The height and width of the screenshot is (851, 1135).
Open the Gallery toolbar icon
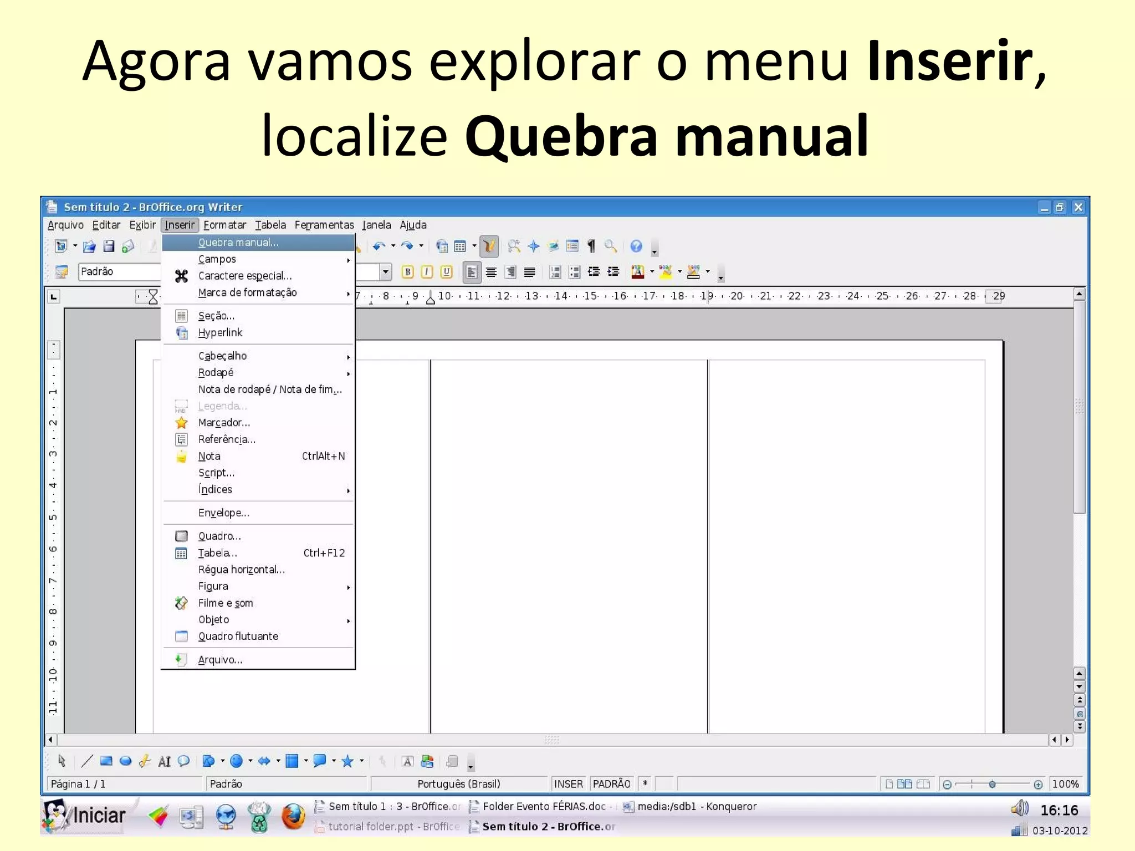(553, 246)
